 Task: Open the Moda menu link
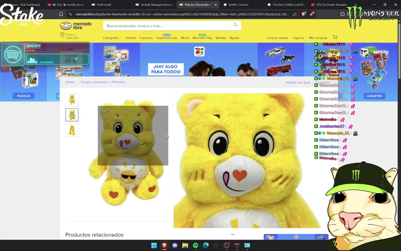(185, 38)
